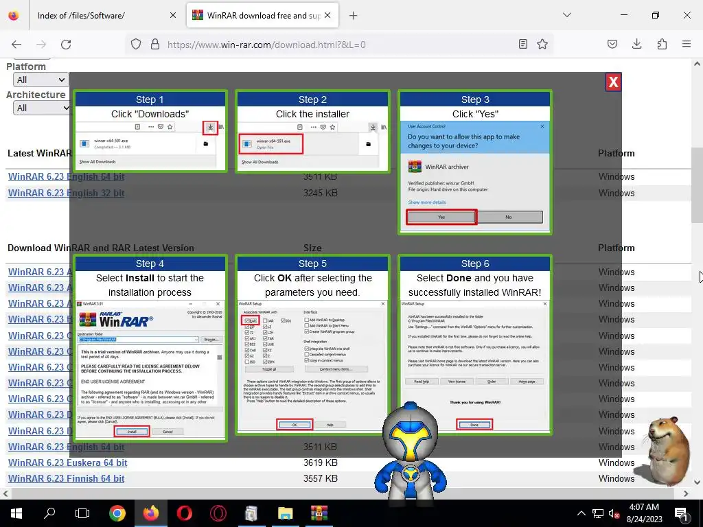The height and width of the screenshot is (527, 703).
Task: Close the Index of /files/Software/ tab
Action: (x=173, y=16)
